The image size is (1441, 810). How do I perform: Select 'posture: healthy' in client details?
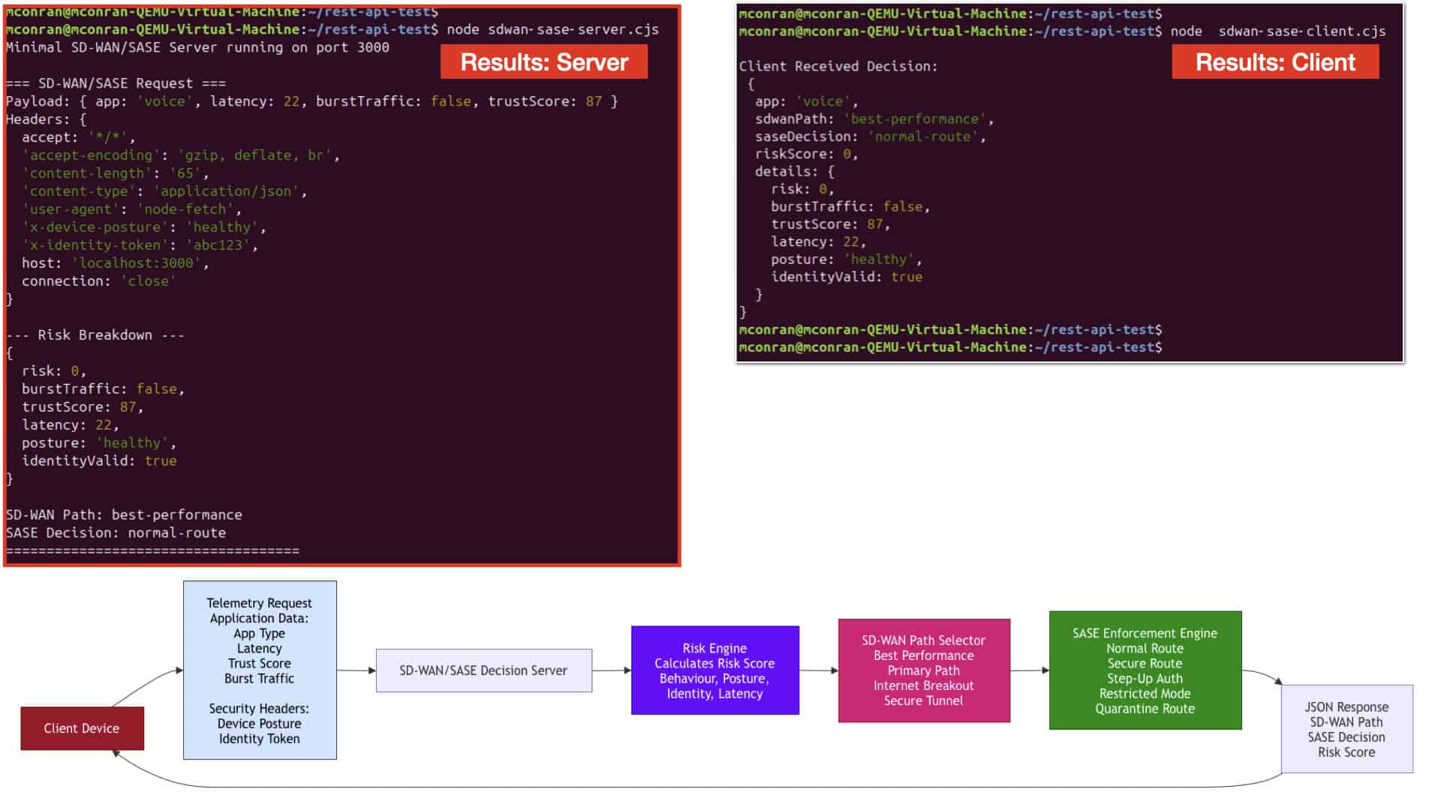coord(846,259)
